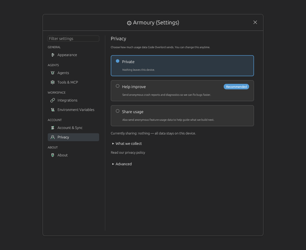Select the Help improve radio button

[118, 86]
